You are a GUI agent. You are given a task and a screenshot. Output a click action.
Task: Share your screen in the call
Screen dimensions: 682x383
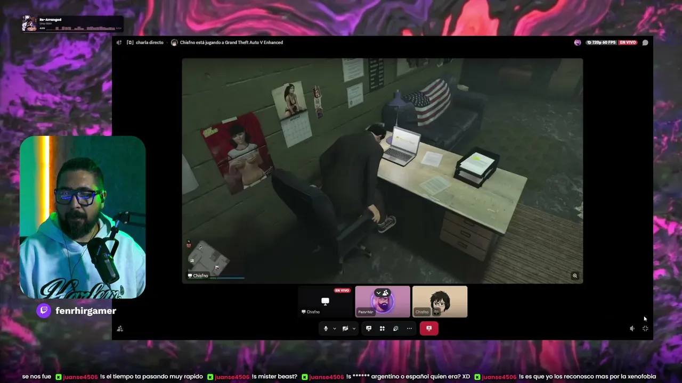click(x=368, y=329)
